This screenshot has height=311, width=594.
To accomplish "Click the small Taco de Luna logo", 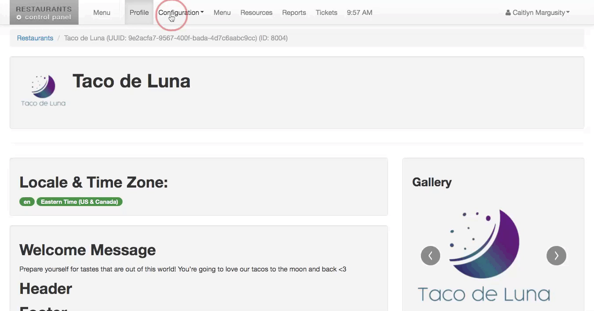I will coord(43,90).
